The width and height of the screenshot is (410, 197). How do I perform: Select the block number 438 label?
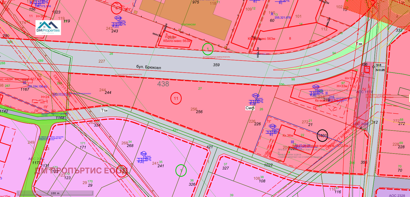coord(163,84)
